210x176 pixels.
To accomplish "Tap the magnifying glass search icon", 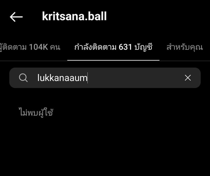I will pyautogui.click(x=23, y=78).
